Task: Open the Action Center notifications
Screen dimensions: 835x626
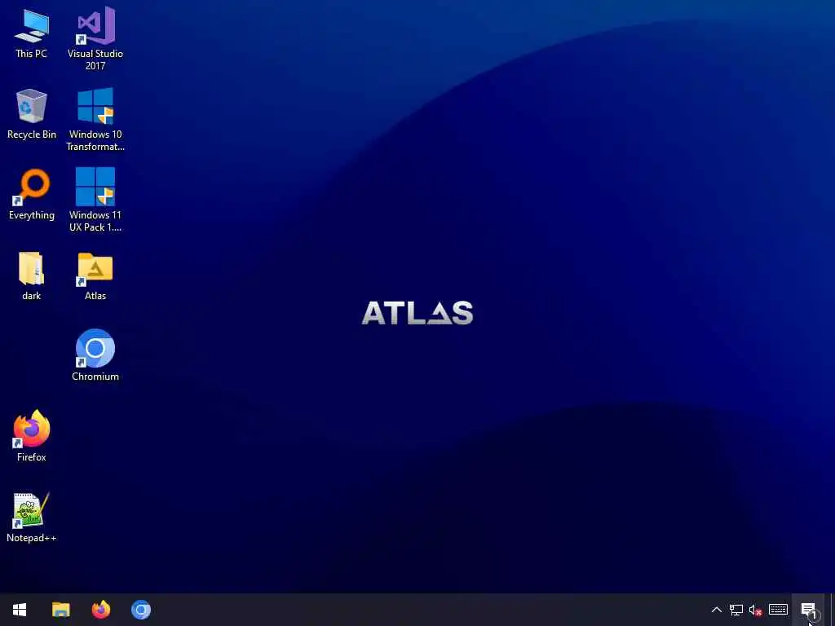Action: point(808,610)
